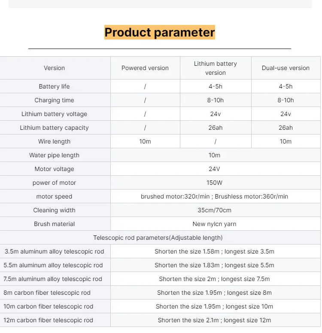Click the 5.5m aluminum alloy rod label

point(54,265)
